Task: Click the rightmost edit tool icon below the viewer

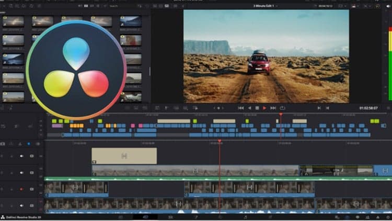Action: click(x=195, y=108)
